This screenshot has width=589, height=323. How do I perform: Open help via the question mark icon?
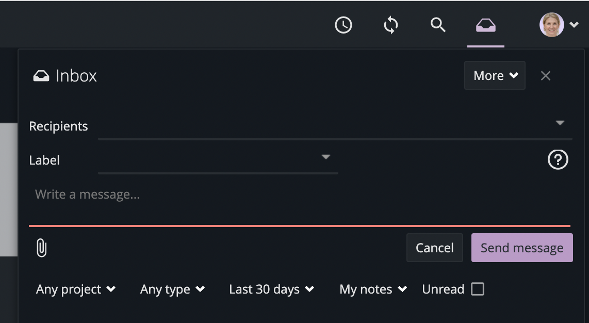pos(558,160)
